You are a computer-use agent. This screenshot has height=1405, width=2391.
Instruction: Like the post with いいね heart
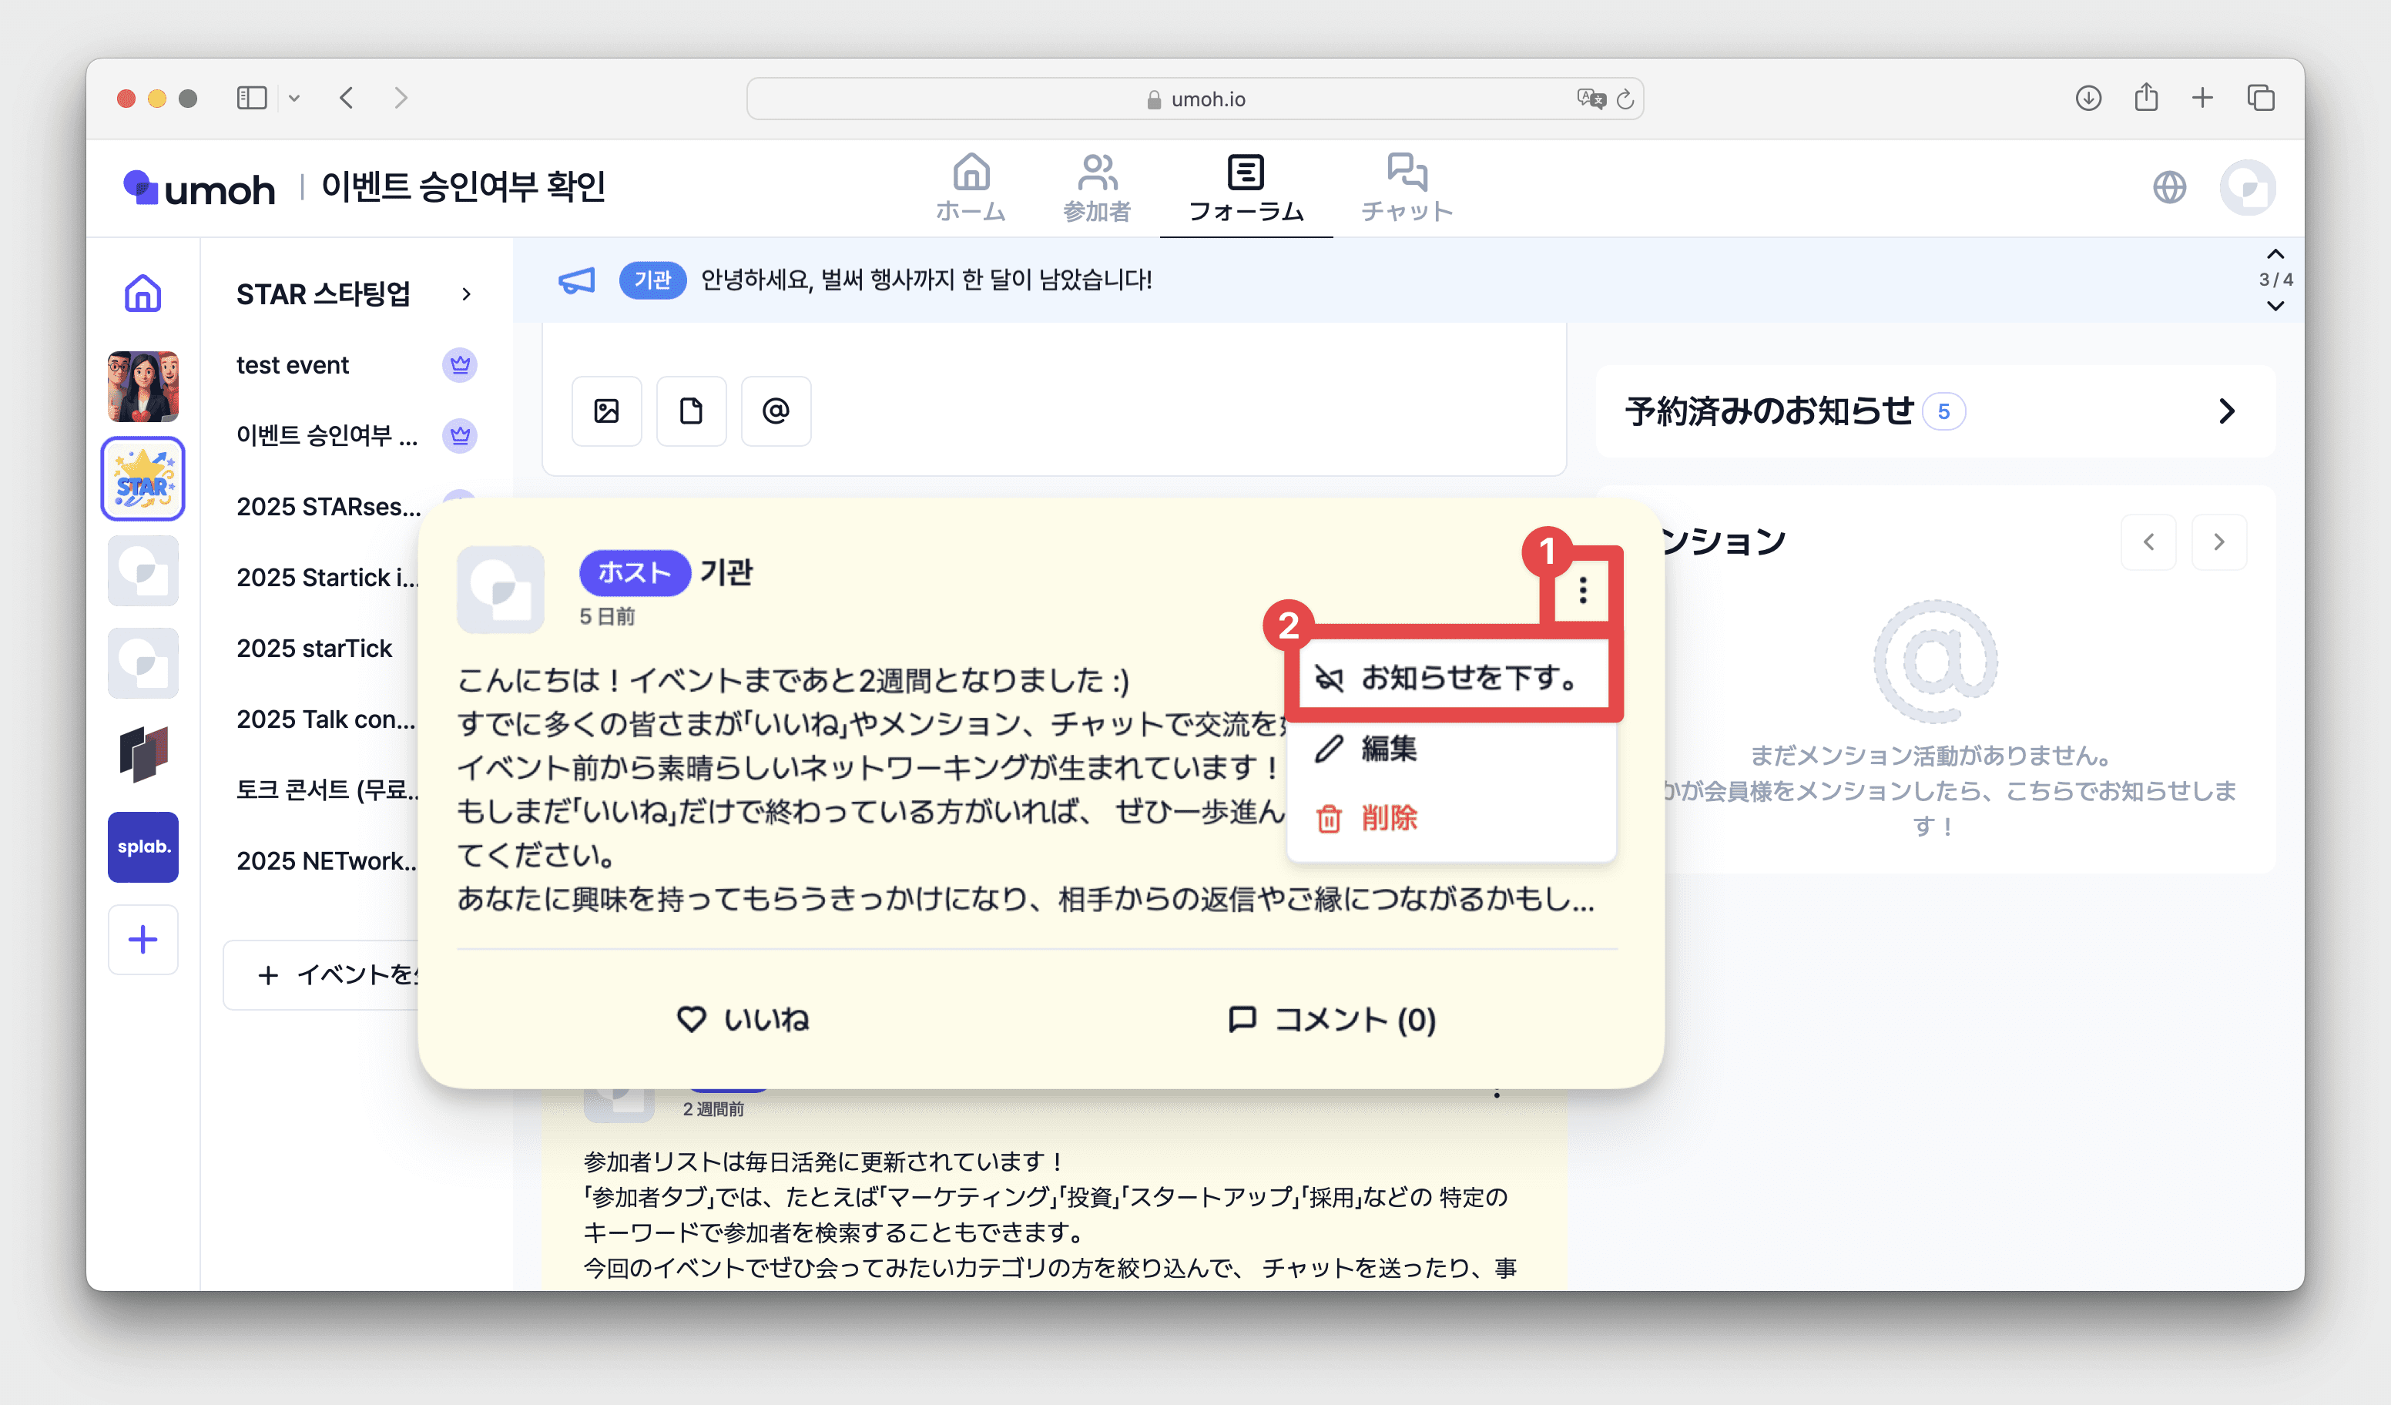(x=743, y=1019)
